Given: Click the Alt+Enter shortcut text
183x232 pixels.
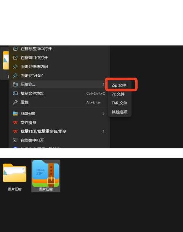Looking at the screenshot, I should click(x=93, y=102).
